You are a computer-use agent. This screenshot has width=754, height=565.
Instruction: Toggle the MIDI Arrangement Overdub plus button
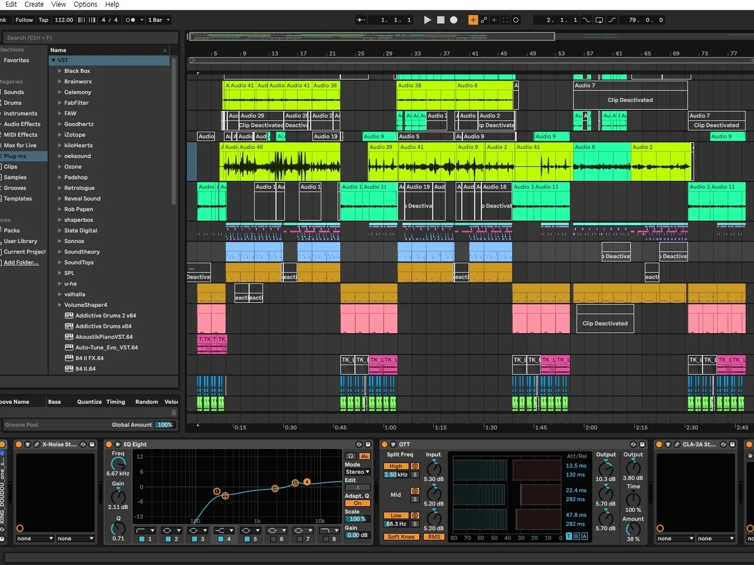pos(473,20)
